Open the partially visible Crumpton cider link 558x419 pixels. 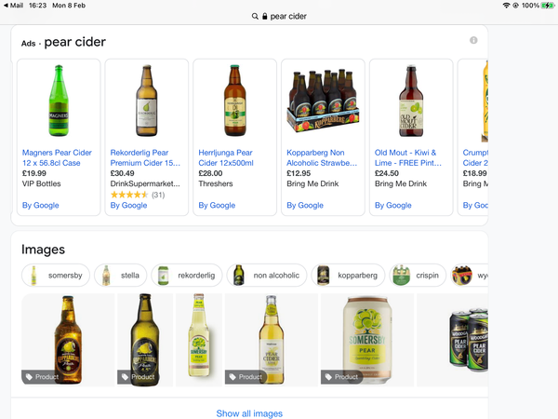tap(475, 158)
